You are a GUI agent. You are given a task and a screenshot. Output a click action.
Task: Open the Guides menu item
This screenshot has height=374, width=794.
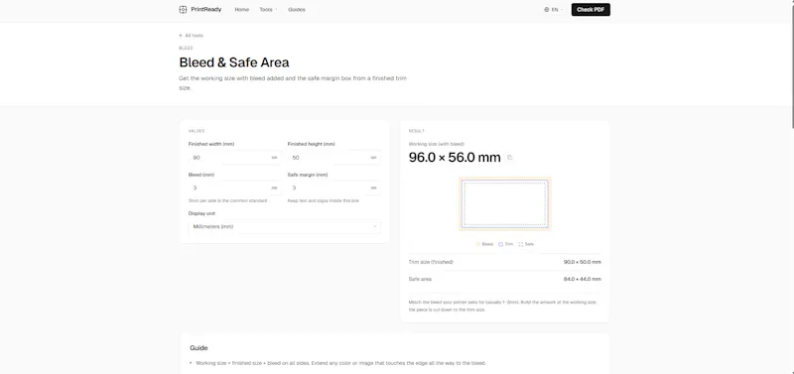297,10
